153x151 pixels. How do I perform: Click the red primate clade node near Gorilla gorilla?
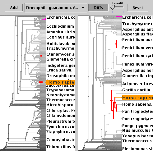point(112,100)
